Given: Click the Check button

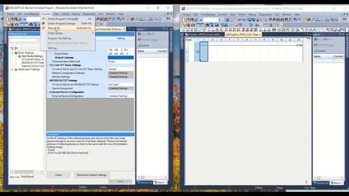Looking at the screenshot, I should click(58, 175).
